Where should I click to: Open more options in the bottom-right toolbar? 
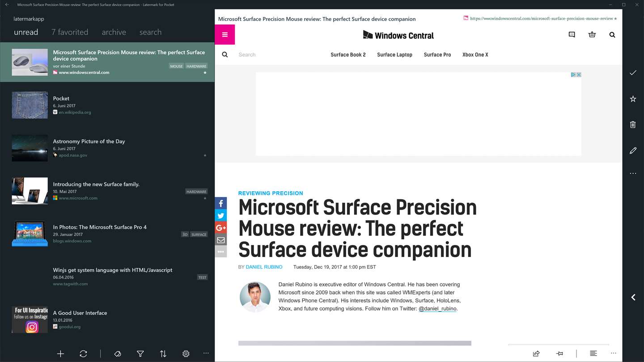[614, 354]
